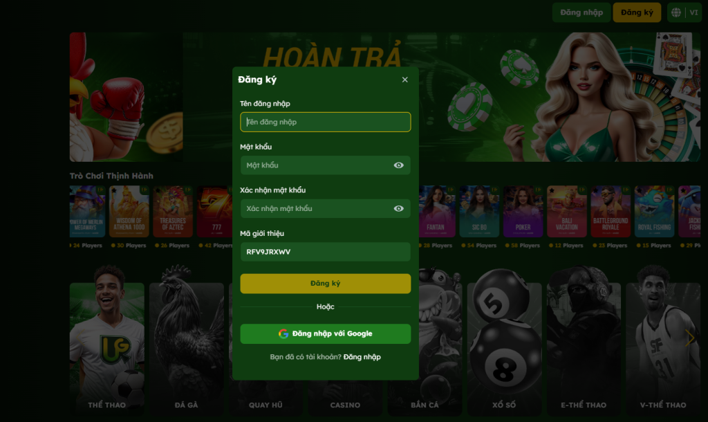Image resolution: width=708 pixels, height=422 pixels.
Task: Open Wisdom of Athena 1000 game thumbnail
Action: pos(129,212)
